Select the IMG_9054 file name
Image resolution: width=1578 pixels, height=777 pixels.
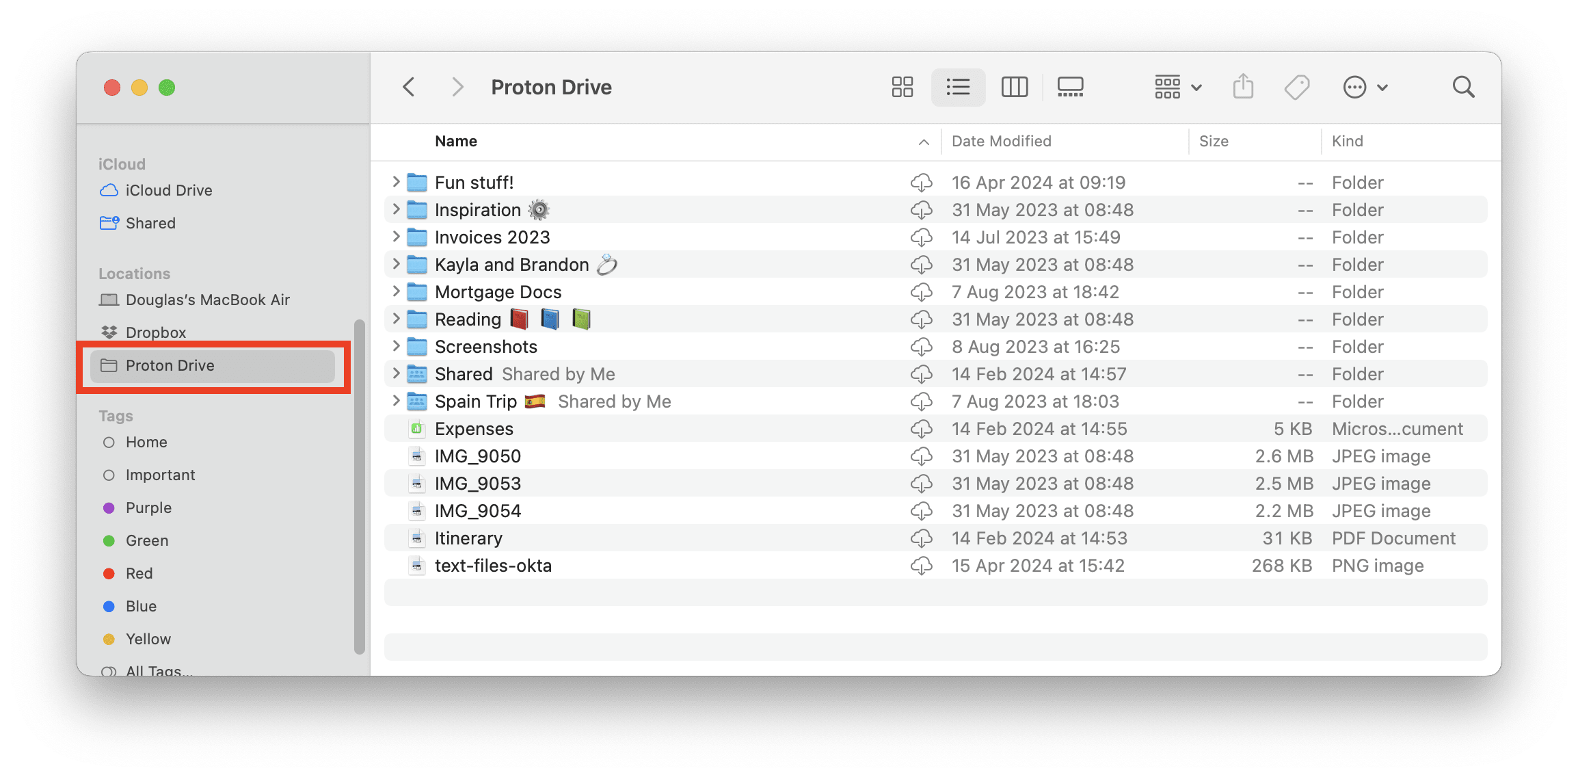478,511
